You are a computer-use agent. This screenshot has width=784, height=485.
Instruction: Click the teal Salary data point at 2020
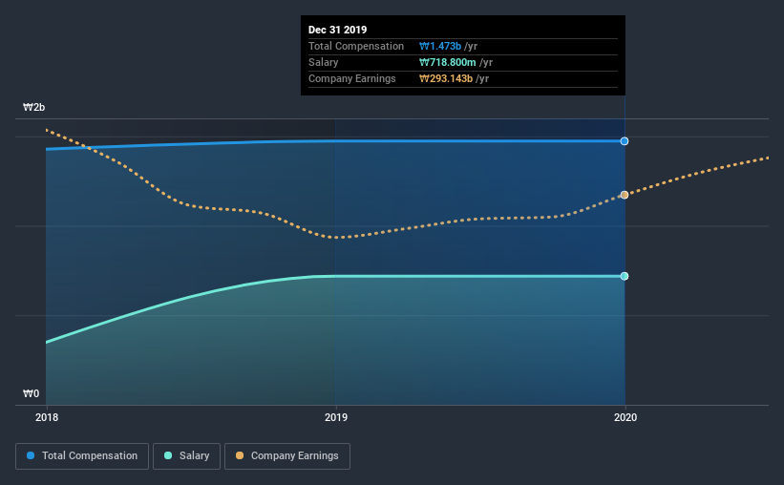click(625, 276)
